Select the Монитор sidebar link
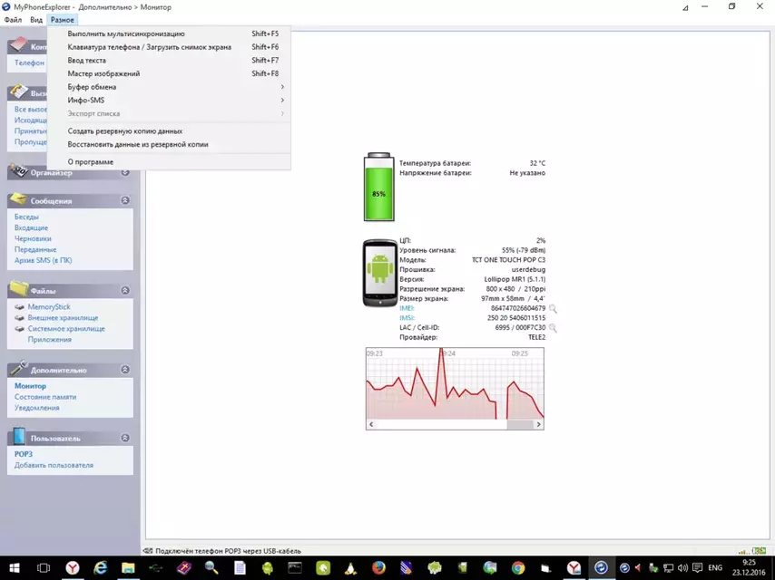The image size is (775, 580). coord(30,386)
